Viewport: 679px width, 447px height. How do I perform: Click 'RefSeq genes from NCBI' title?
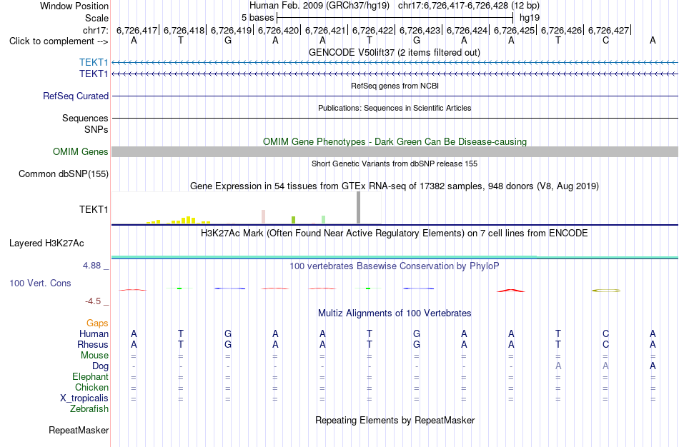pos(395,86)
